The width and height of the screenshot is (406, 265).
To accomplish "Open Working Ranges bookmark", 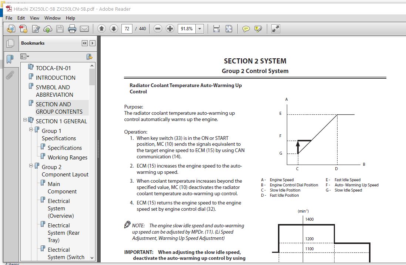I will (x=67, y=157).
